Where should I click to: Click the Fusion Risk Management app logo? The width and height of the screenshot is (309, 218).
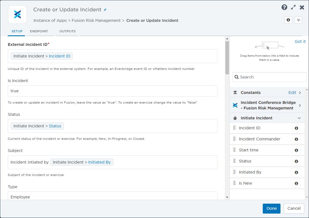point(17,15)
